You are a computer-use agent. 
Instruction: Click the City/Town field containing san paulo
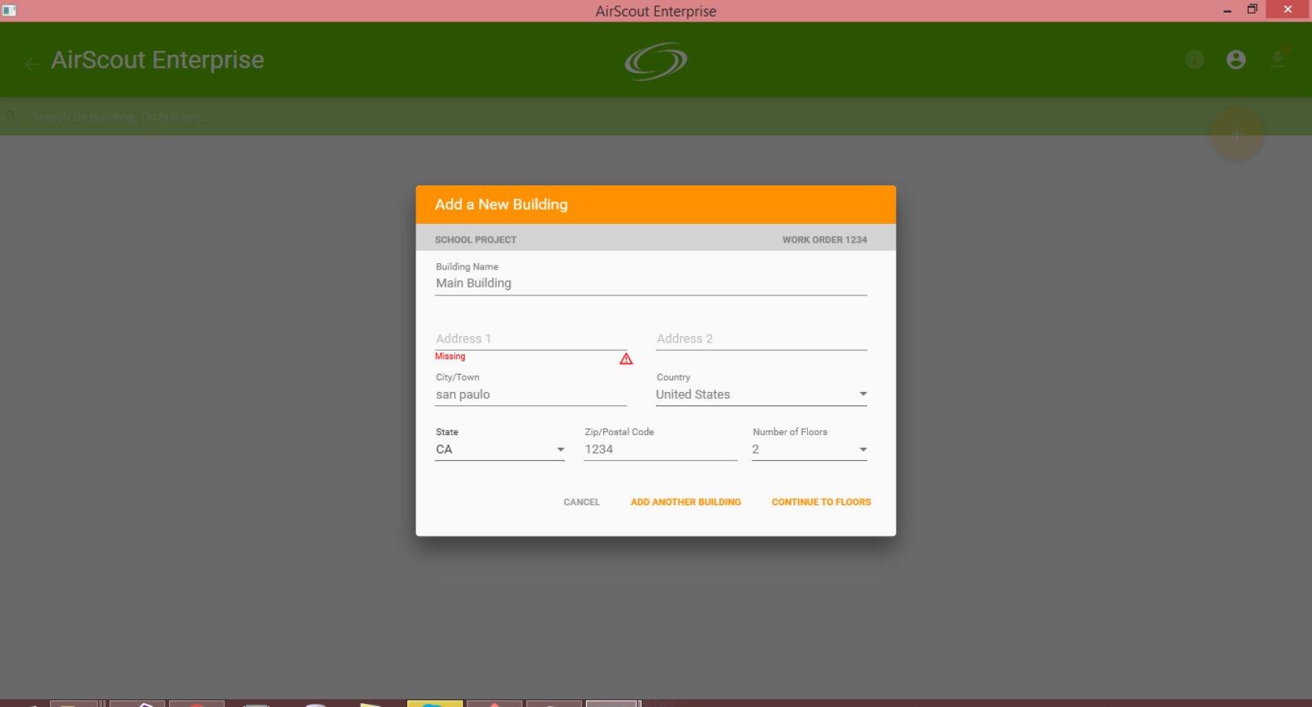click(531, 394)
